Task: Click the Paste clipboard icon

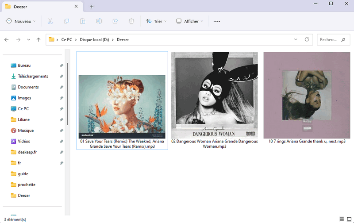Action: click(x=83, y=21)
